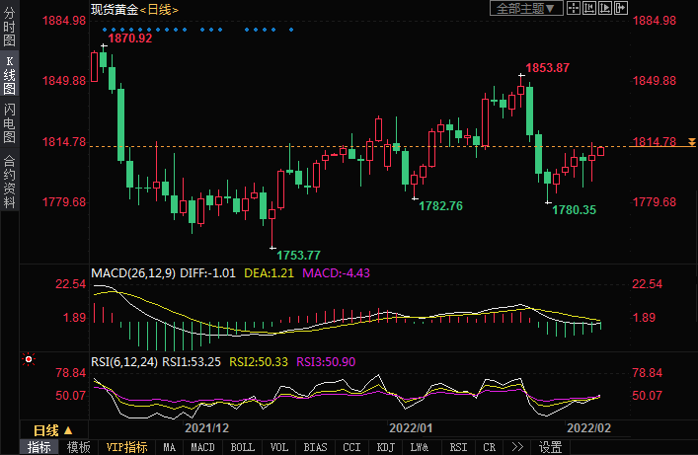
Task: Pick the CCI indicator
Action: point(351,447)
